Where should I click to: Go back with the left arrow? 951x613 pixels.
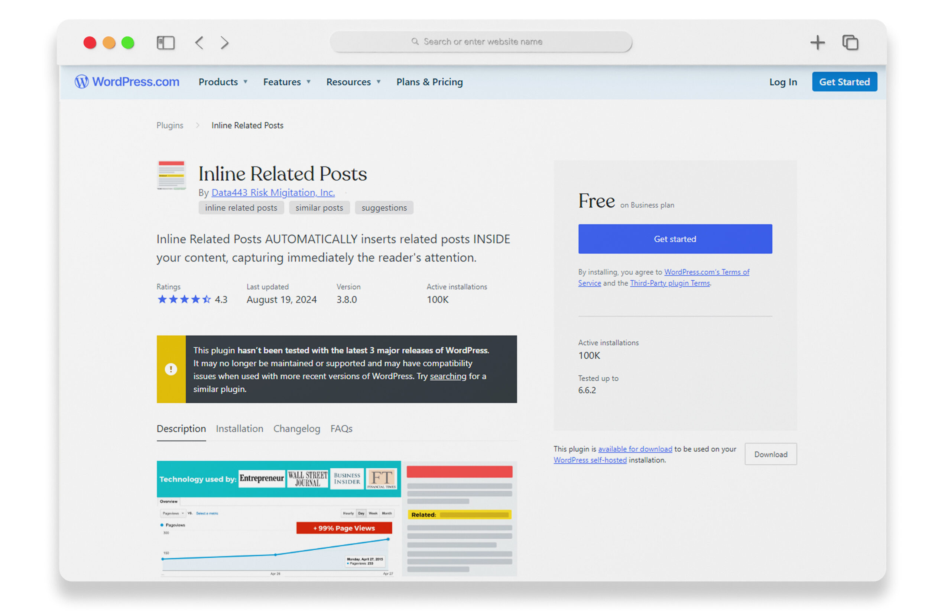[x=199, y=43]
